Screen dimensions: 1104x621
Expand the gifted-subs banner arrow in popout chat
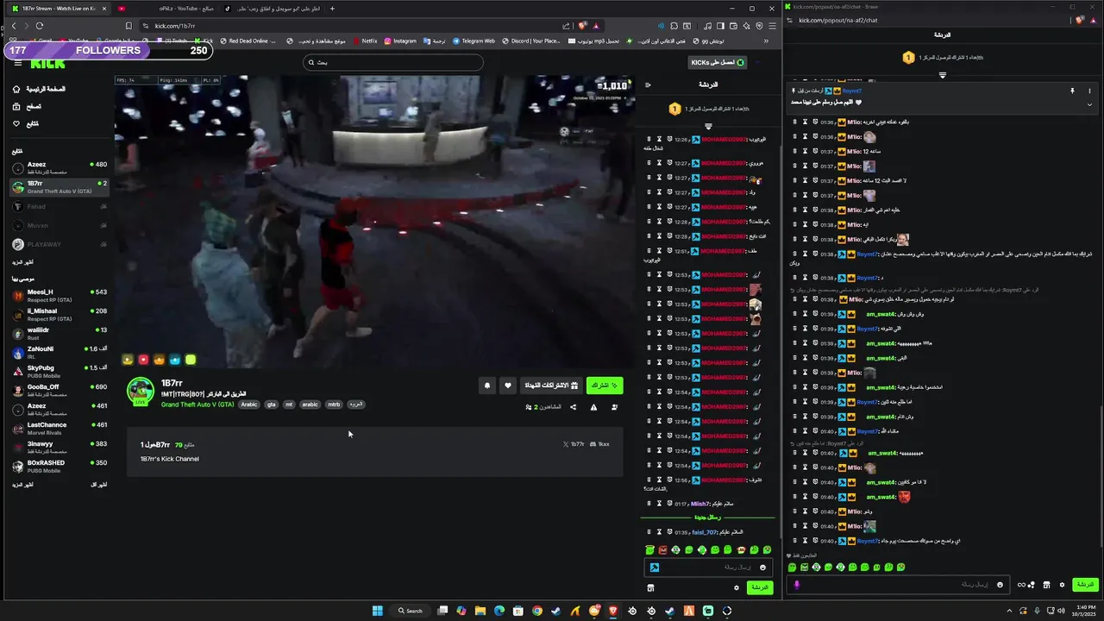(x=943, y=75)
